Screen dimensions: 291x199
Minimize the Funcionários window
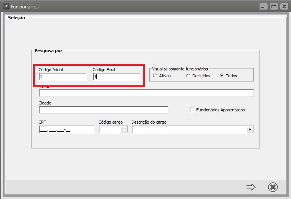[x=263, y=7]
